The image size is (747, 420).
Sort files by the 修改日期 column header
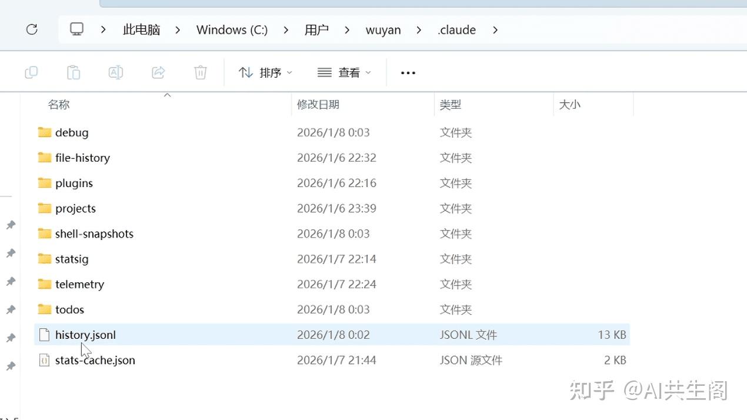click(x=318, y=104)
